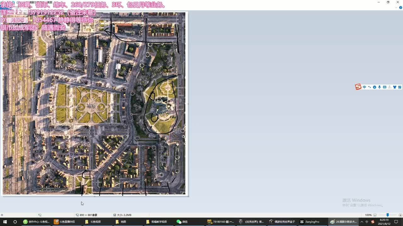Open the Sogou toolbox grid icon
Image resolution: width=403 pixels, height=226 pixels.
tap(400, 87)
